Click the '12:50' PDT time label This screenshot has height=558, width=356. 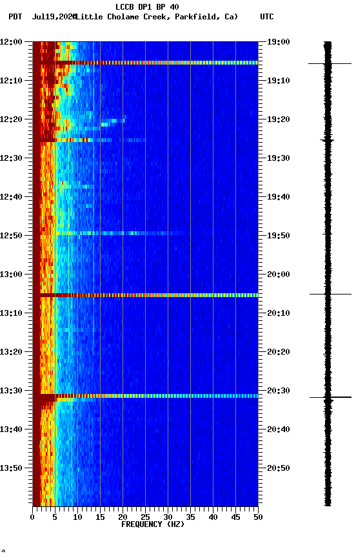click(11, 236)
